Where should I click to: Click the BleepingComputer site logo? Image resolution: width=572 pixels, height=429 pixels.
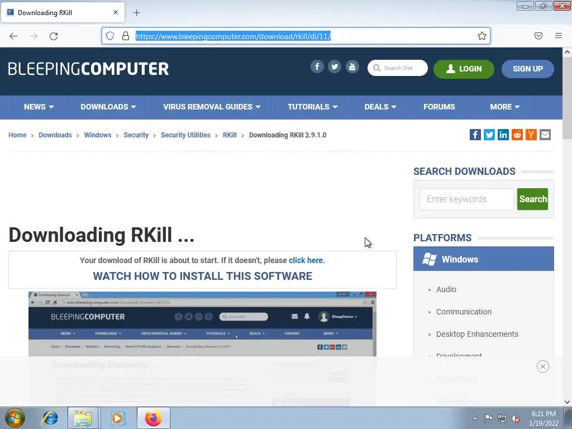tap(88, 69)
